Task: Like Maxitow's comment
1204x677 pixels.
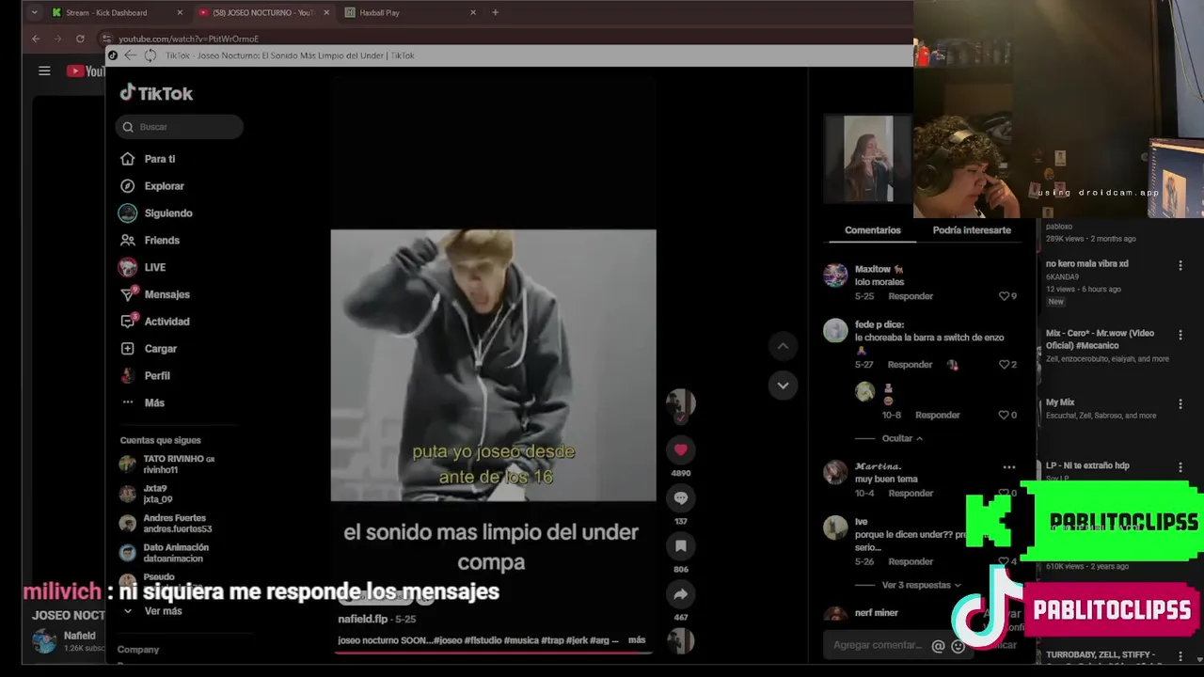Action: (x=1004, y=296)
